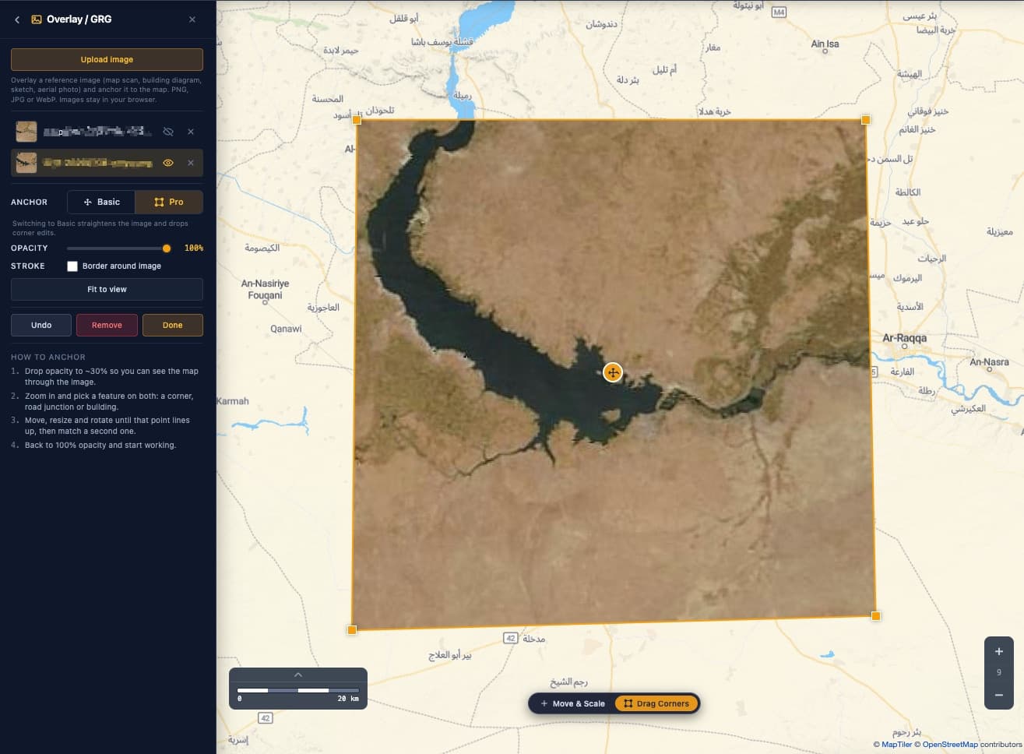
Task: Click the Done button
Action: (173, 325)
